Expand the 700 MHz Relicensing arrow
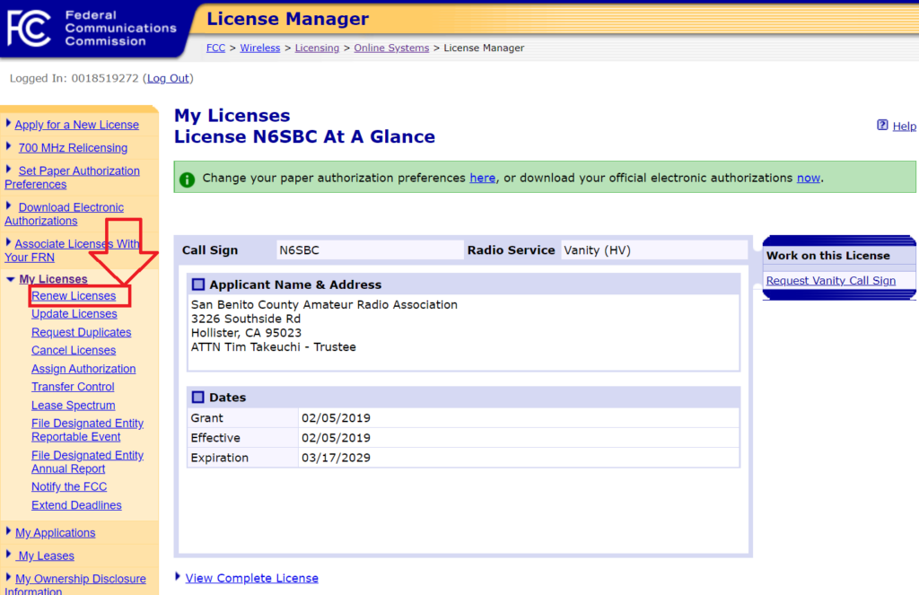The image size is (919, 595). tap(8, 146)
